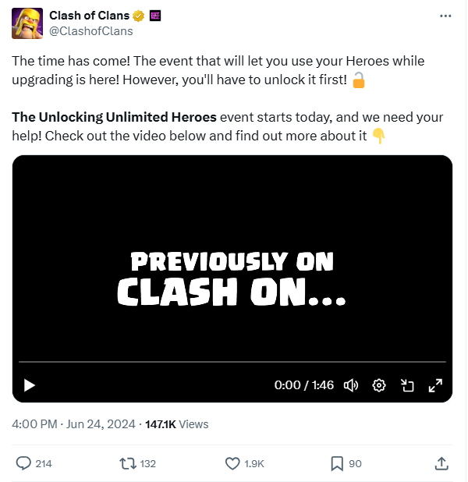Click the affiliate badge next to name
468x482 pixels.
pos(154,16)
